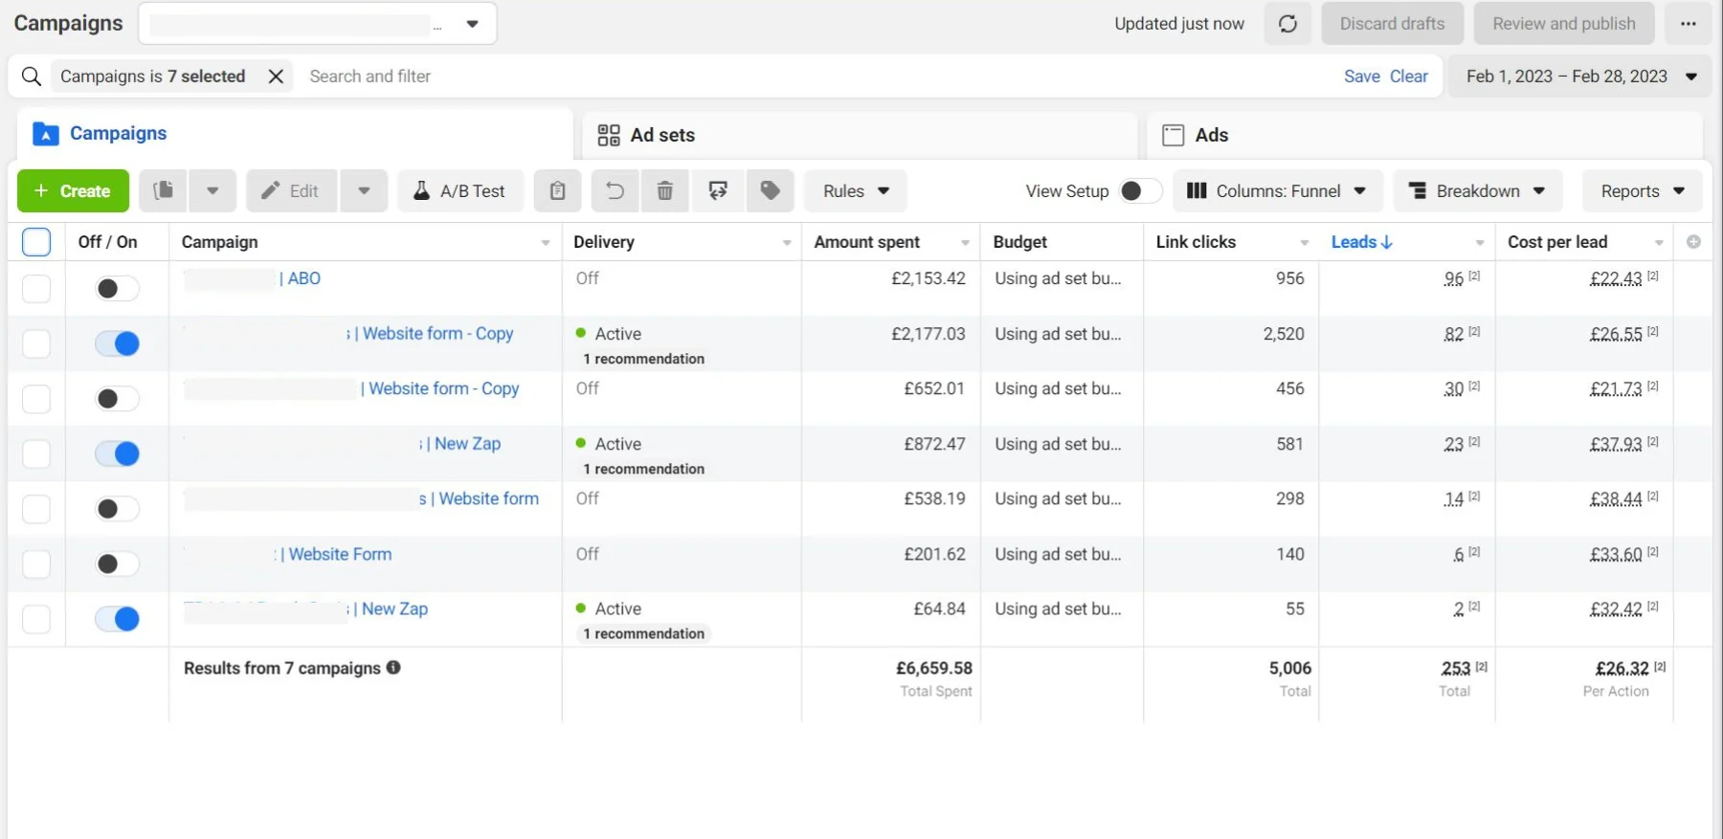Click the Edit pencil icon
Viewport: 1723px width, 839px height.
(x=271, y=190)
